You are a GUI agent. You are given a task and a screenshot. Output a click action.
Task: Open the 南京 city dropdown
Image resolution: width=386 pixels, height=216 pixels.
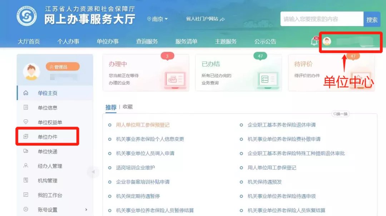point(158,19)
